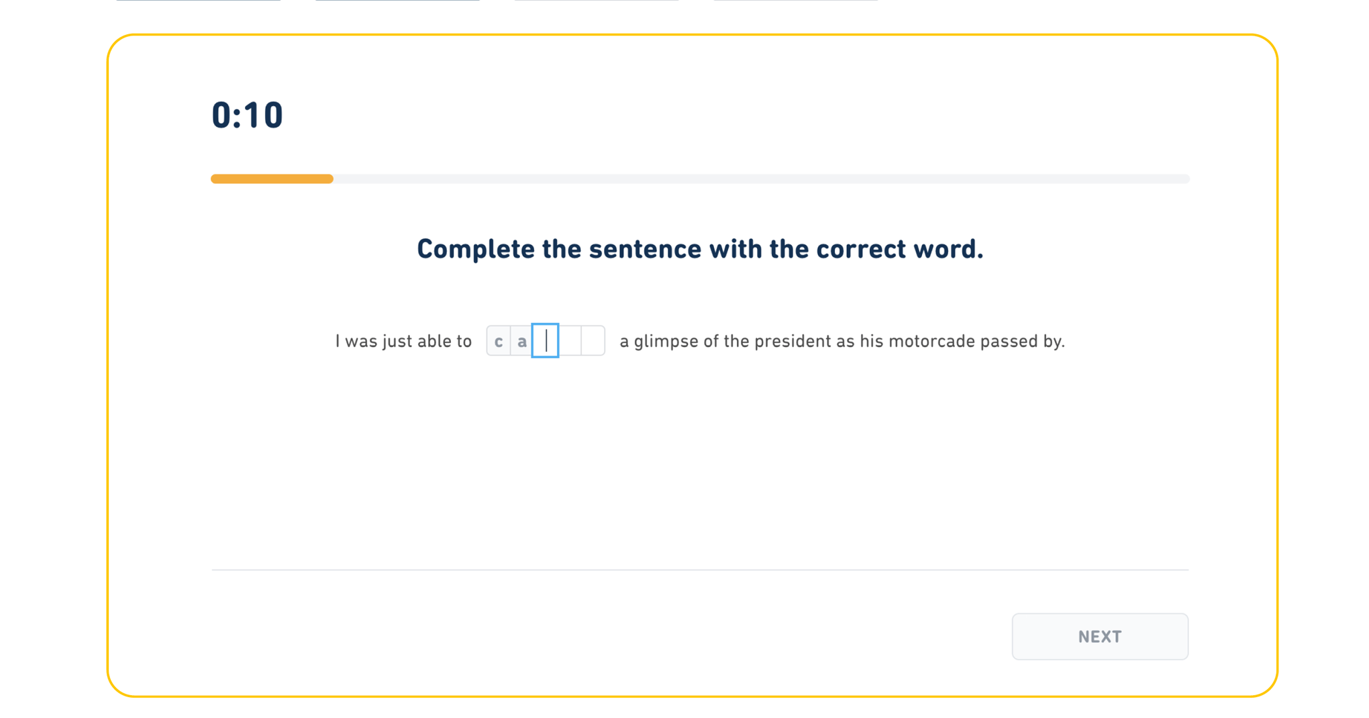
Task: Click the 0:10 countdown timer
Action: click(x=247, y=115)
